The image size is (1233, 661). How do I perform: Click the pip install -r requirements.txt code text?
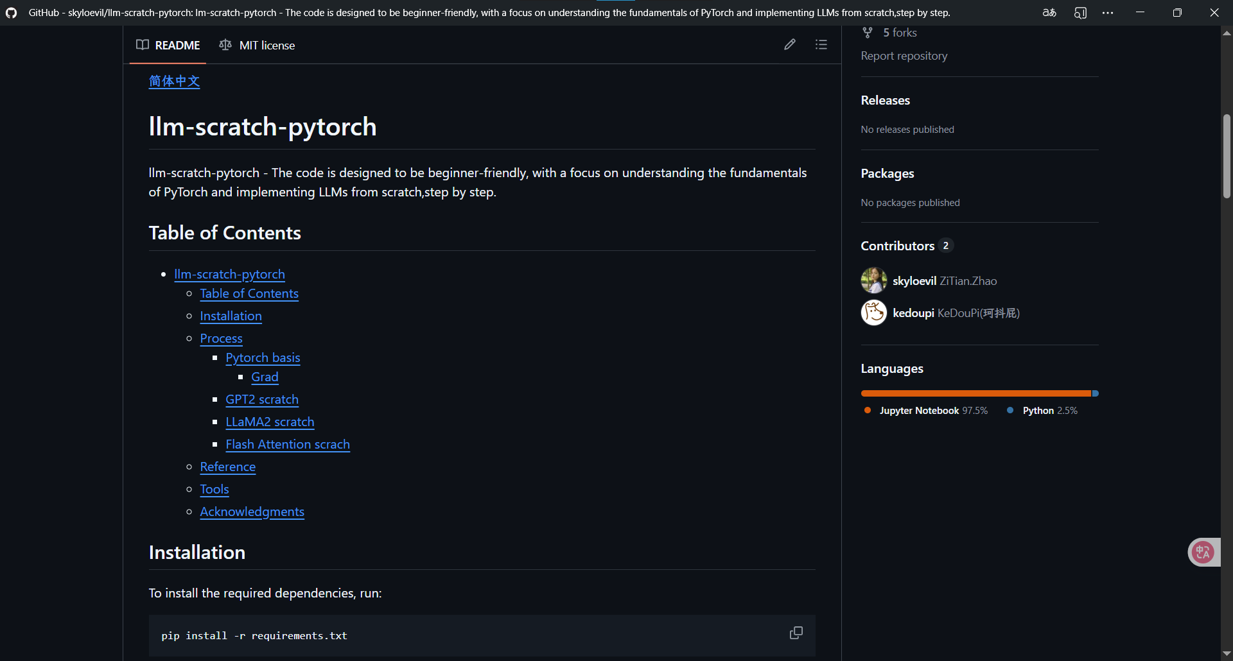click(254, 636)
